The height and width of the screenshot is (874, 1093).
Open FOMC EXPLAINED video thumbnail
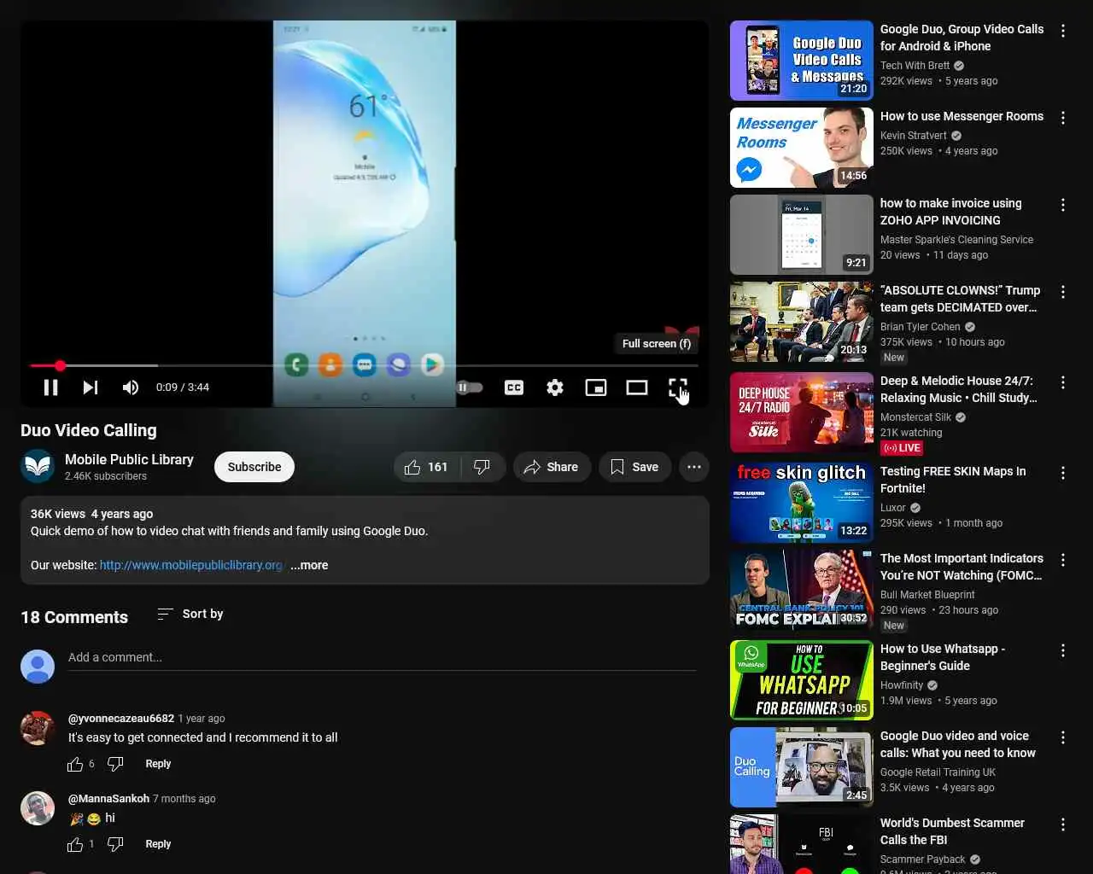(x=802, y=590)
